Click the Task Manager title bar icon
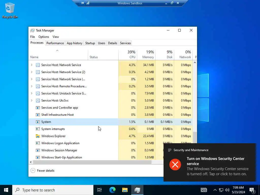Image resolution: width=260 pixels, height=195 pixels. [x=32, y=30]
